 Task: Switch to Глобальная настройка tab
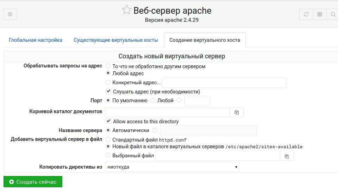pos(36,40)
